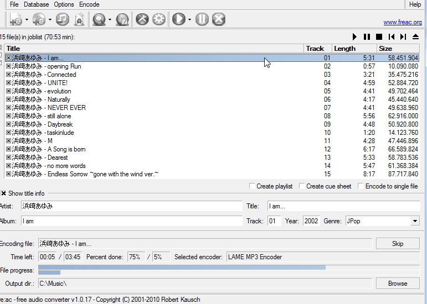Click the Album input field
Image resolution: width=427 pixels, height=304 pixels.
(131, 221)
